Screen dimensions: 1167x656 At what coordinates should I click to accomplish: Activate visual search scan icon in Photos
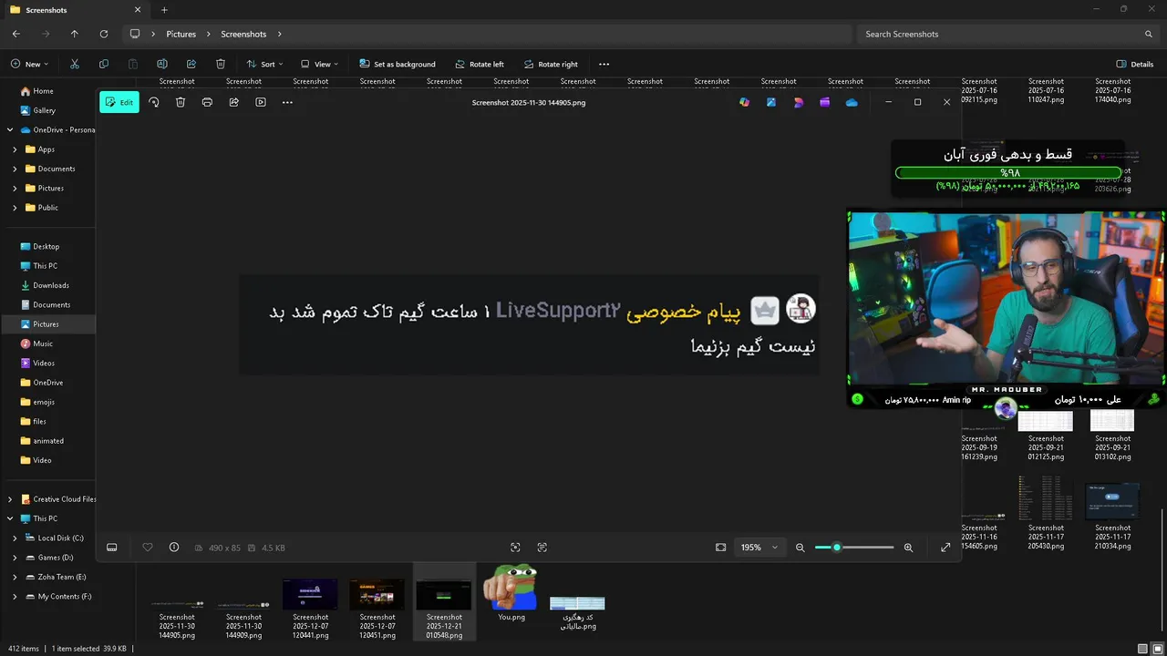pyautogui.click(x=515, y=548)
